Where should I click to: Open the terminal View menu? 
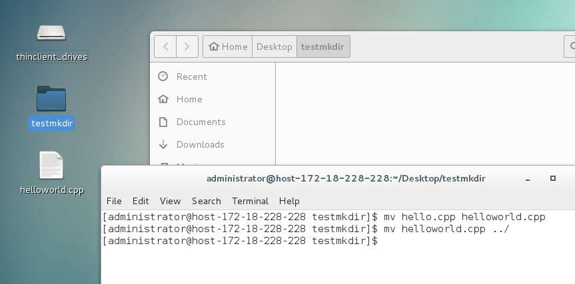pyautogui.click(x=170, y=201)
